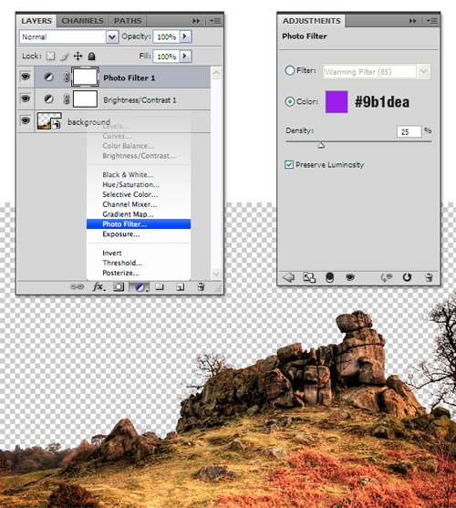The image size is (456, 508).
Task: Select the Adjustments panel tab
Action: point(311,21)
